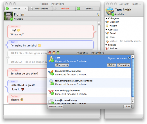The height and width of the screenshot is (124, 147).
Task: Click the smiley after I'm trying Instantbird!
Action: click(x=40, y=45)
